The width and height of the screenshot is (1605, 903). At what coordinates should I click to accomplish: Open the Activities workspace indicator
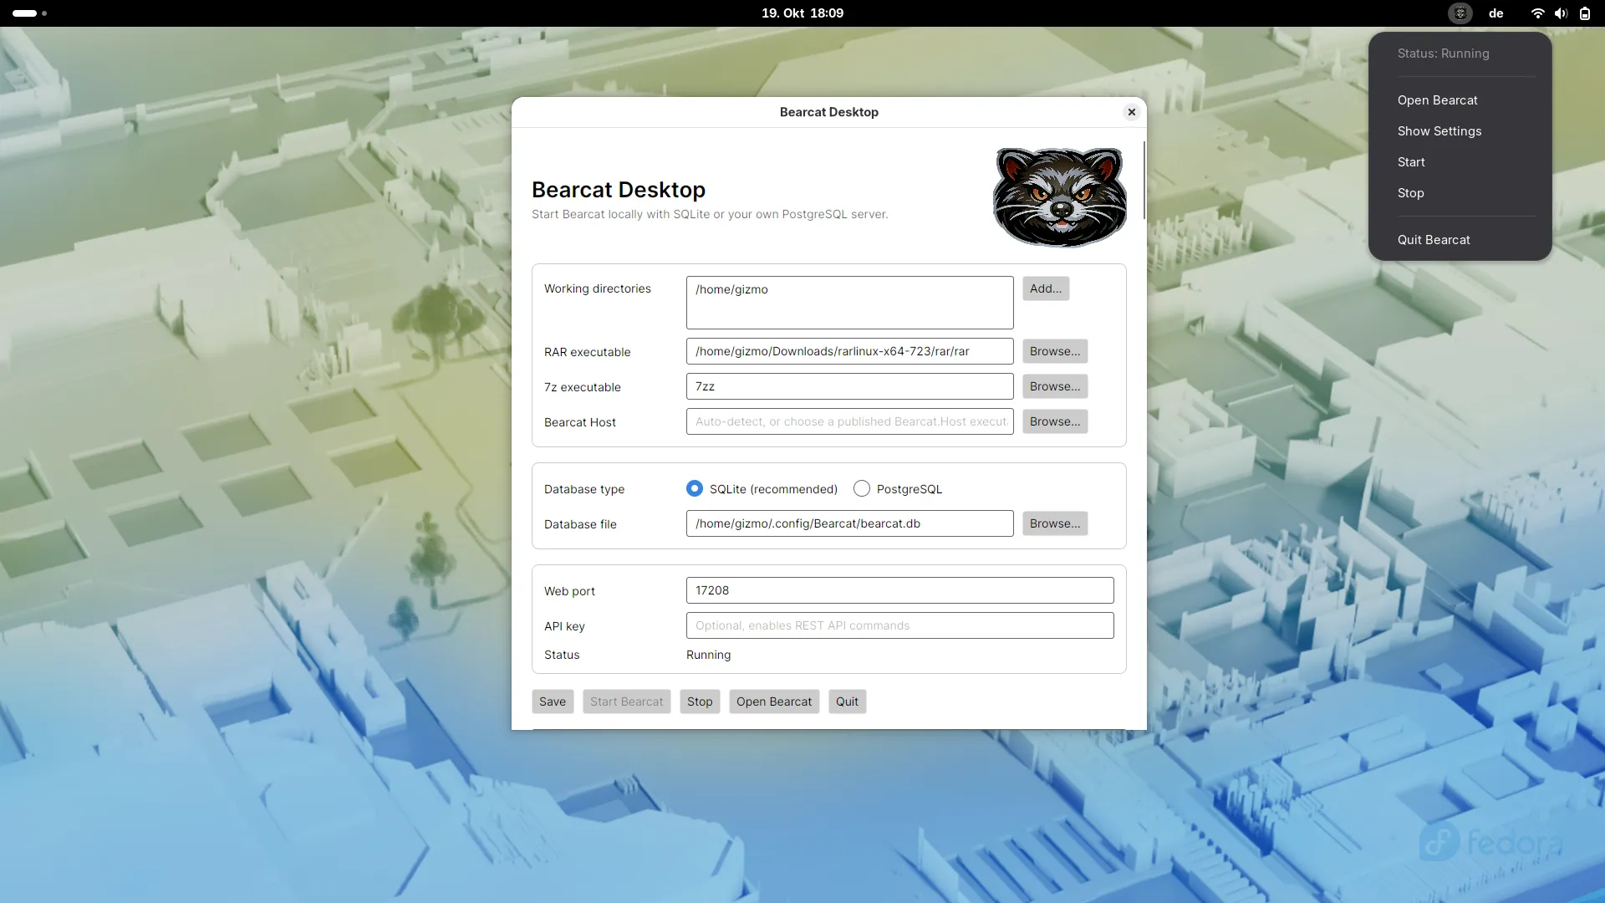(29, 13)
